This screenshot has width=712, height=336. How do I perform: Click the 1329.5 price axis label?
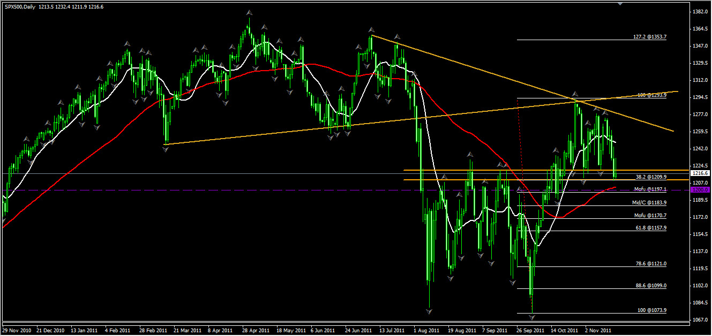(701, 63)
